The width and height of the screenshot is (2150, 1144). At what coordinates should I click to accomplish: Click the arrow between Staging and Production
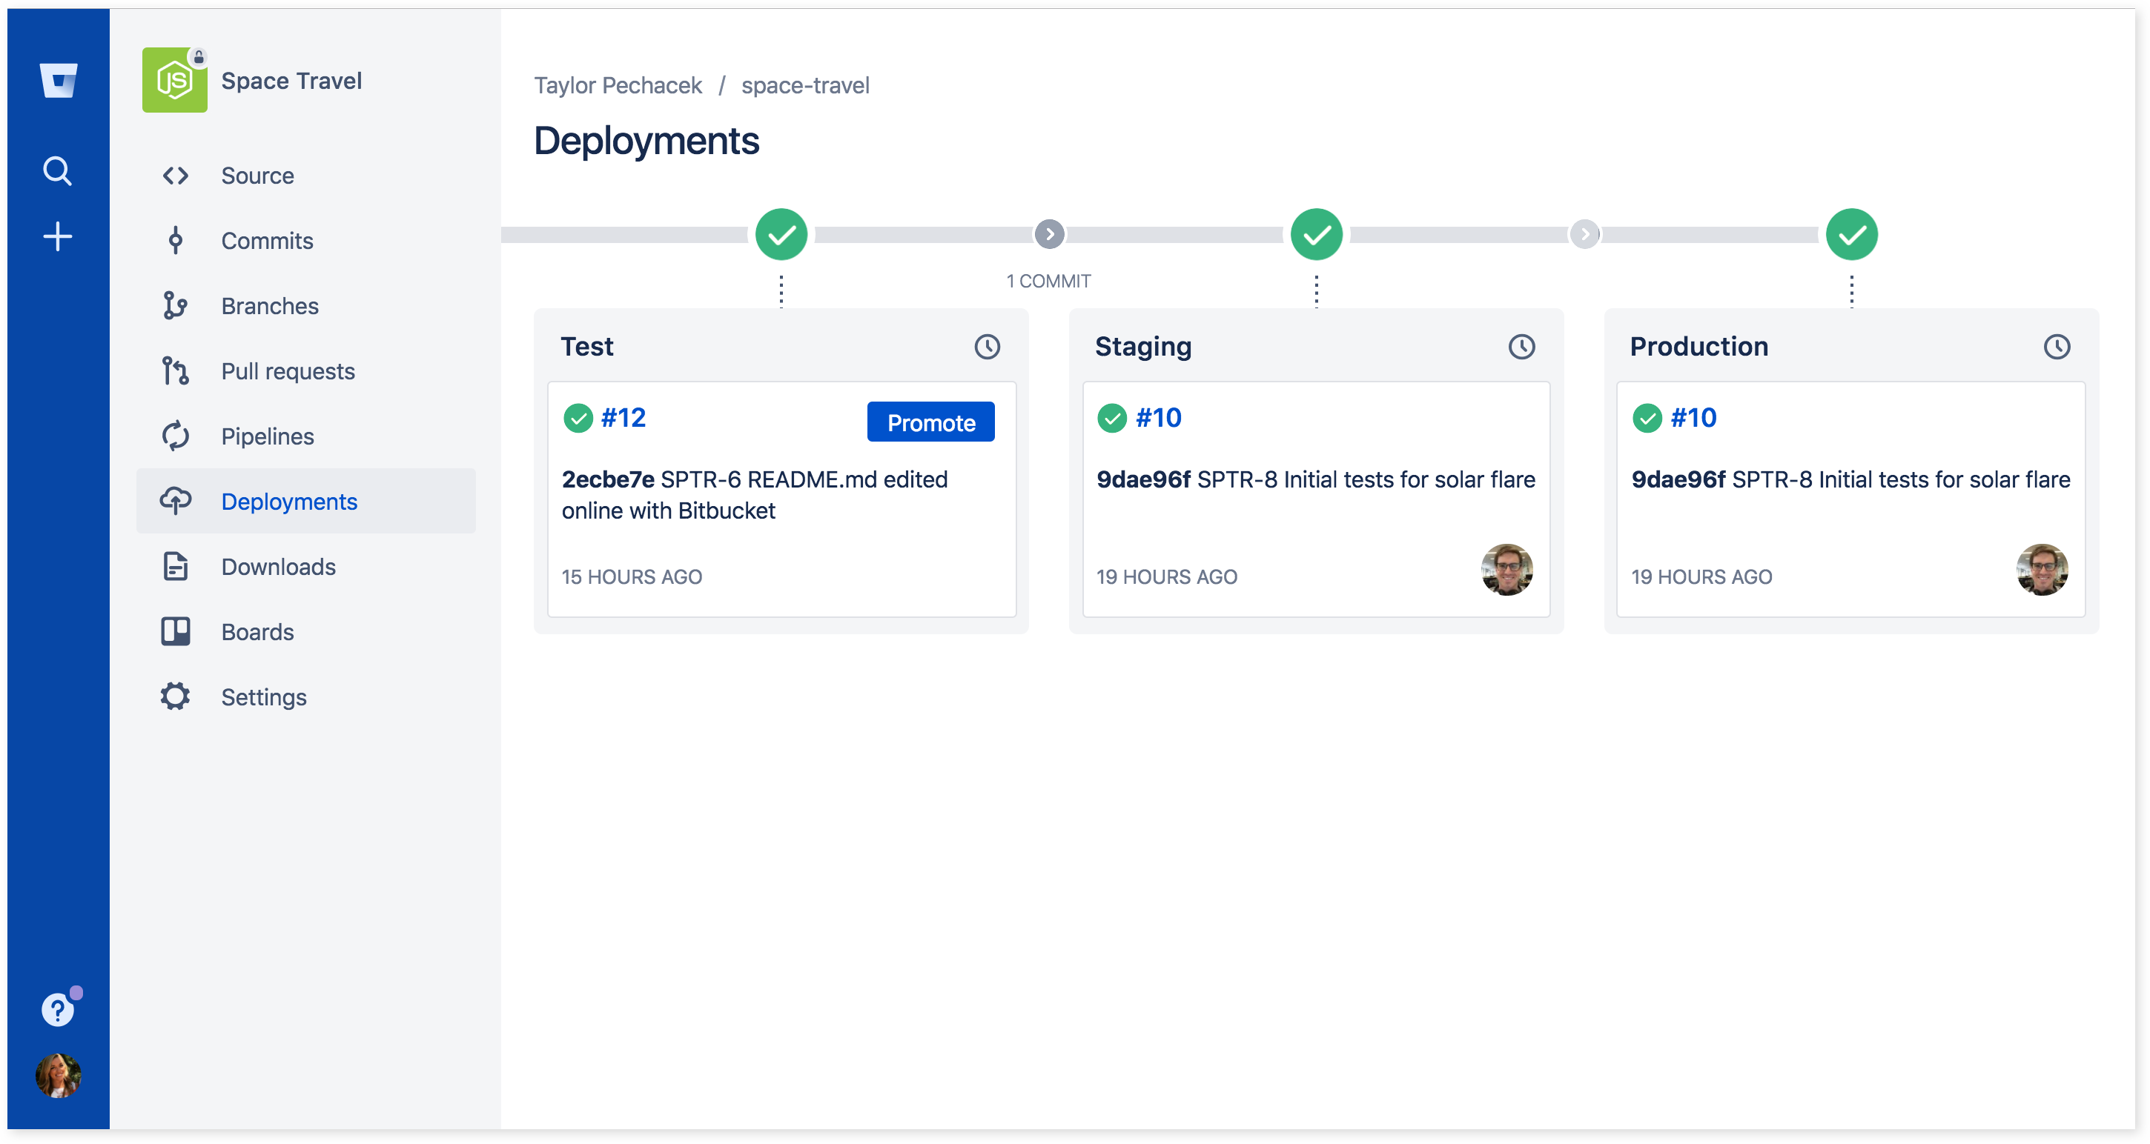[x=1584, y=234]
